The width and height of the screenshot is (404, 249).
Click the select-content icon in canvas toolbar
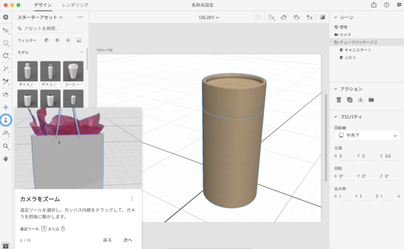click(x=271, y=17)
